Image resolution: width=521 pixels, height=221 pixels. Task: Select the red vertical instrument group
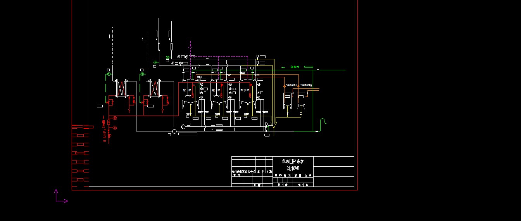coord(110,129)
